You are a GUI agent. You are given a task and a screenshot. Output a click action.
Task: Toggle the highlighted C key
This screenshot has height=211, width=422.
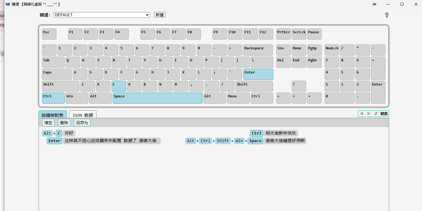(x=118, y=86)
